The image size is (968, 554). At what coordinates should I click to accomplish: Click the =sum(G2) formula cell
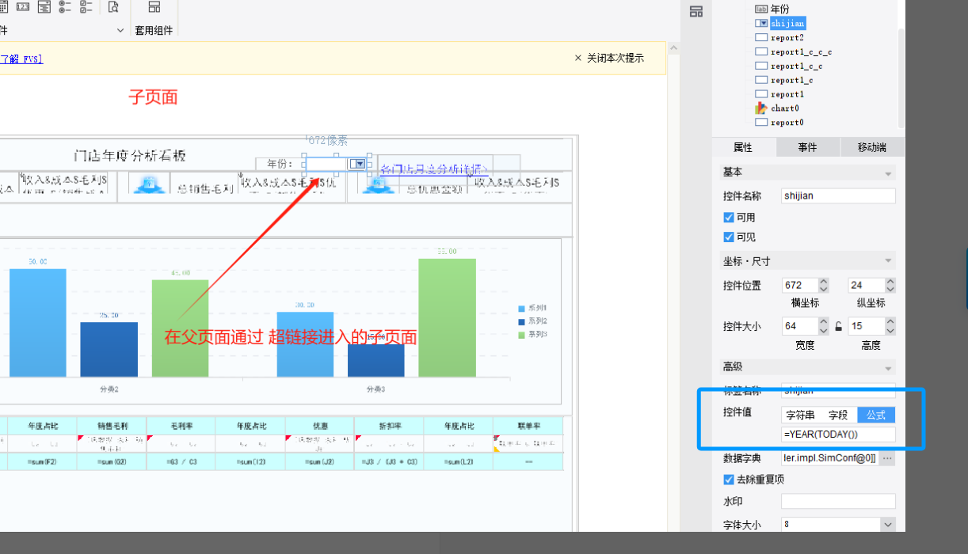pyautogui.click(x=112, y=461)
